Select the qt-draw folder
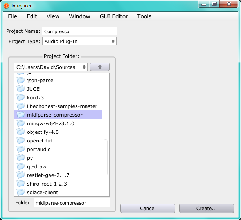Image resolution: width=241 pixels, height=220 pixels. point(58,166)
